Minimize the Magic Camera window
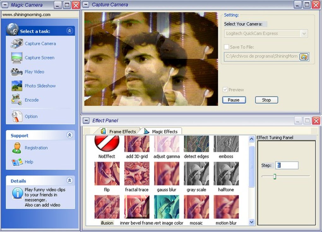This screenshot has height=232, width=322. pos(57,5)
